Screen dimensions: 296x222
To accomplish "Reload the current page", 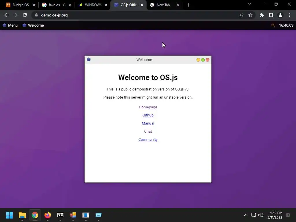I will [25, 15].
